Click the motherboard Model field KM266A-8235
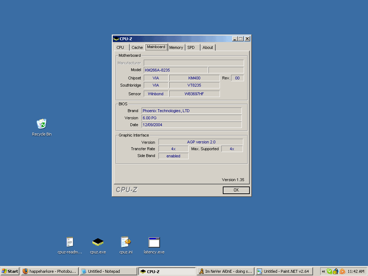368x276 pixels. coord(175,70)
